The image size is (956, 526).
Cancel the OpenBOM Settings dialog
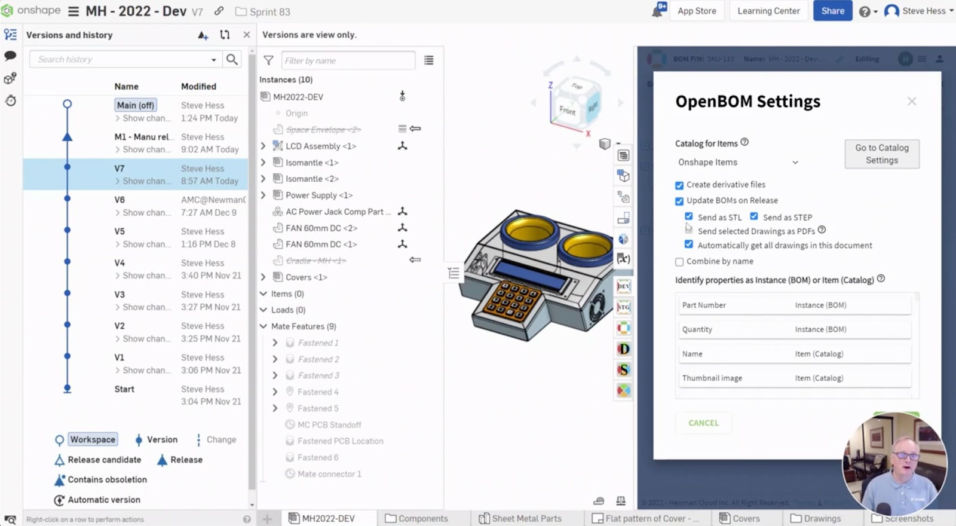(703, 423)
